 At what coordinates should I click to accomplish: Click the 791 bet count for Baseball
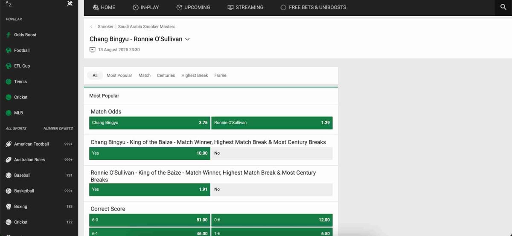coord(70,176)
